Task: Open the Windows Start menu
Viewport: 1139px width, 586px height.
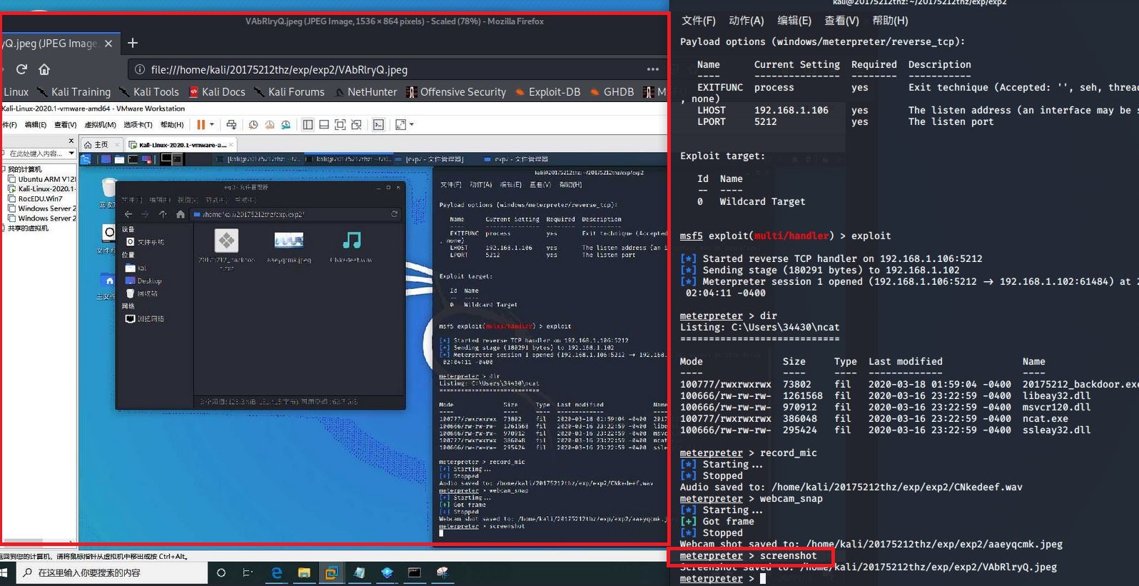Action: [x=4, y=572]
